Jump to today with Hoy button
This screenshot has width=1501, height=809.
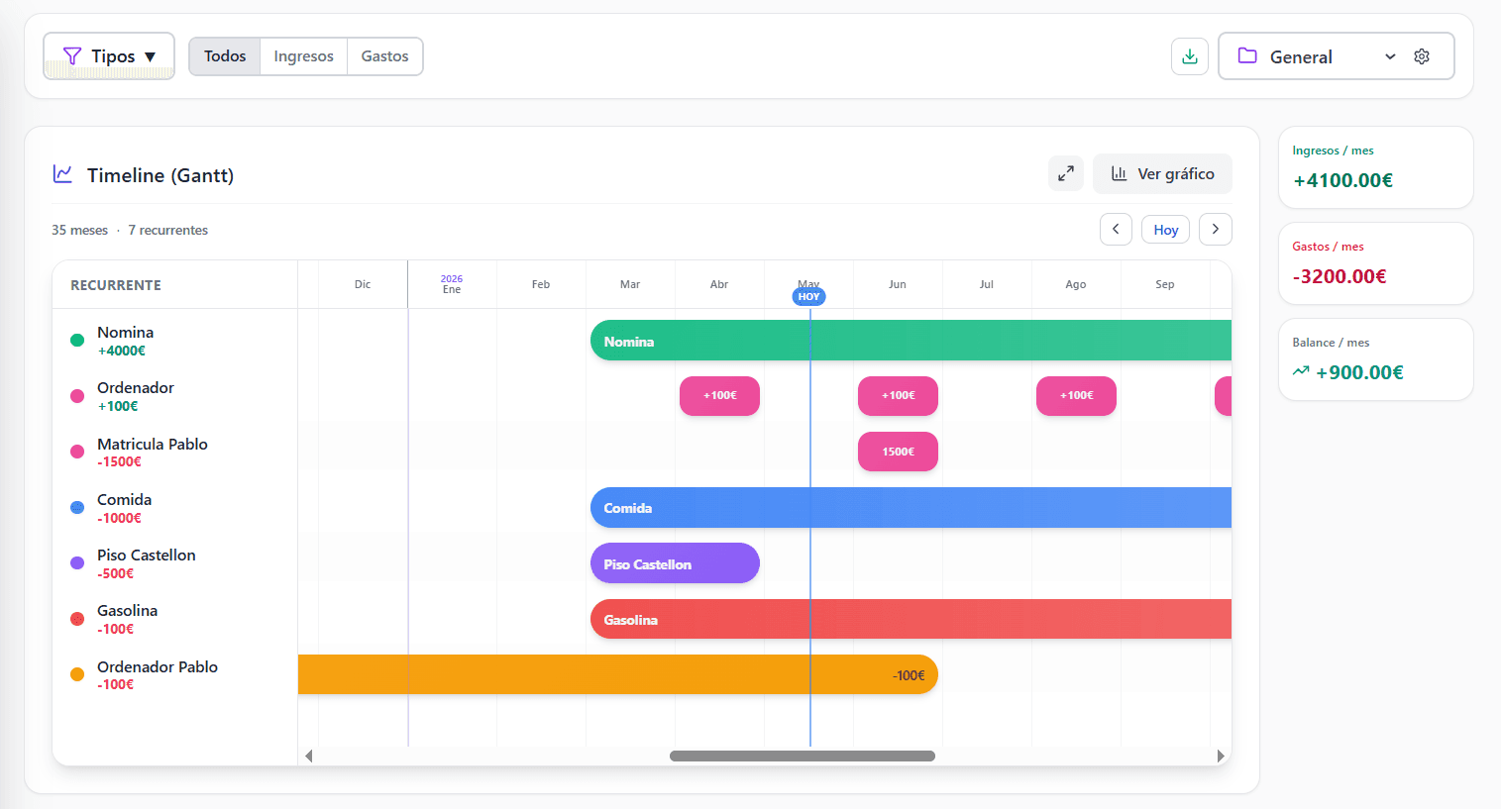1165,229
